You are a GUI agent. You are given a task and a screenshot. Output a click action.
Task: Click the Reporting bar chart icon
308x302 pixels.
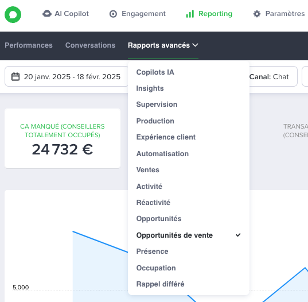tap(190, 14)
